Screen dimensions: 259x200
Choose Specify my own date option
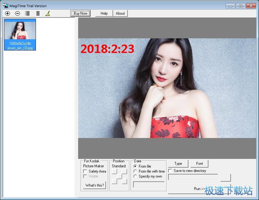(135, 176)
